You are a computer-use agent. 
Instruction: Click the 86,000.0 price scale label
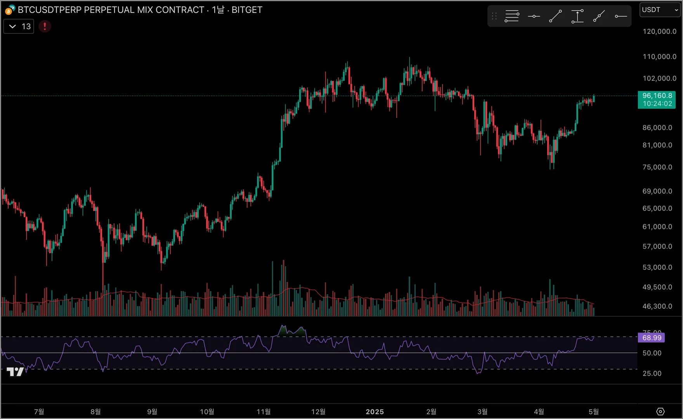pyautogui.click(x=657, y=128)
